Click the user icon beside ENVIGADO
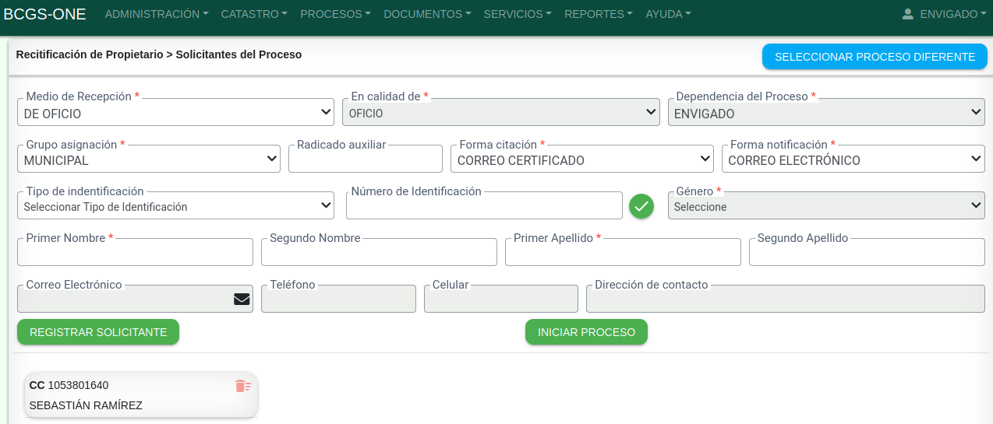This screenshot has height=424, width=993. coord(907,14)
